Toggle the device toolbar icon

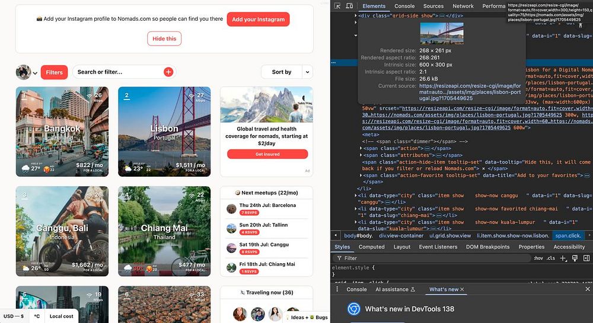click(349, 6)
